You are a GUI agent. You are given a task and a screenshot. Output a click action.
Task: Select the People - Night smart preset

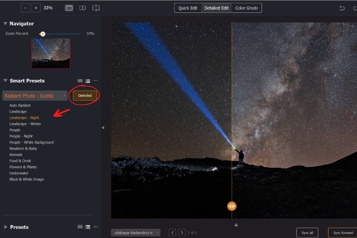click(21, 136)
